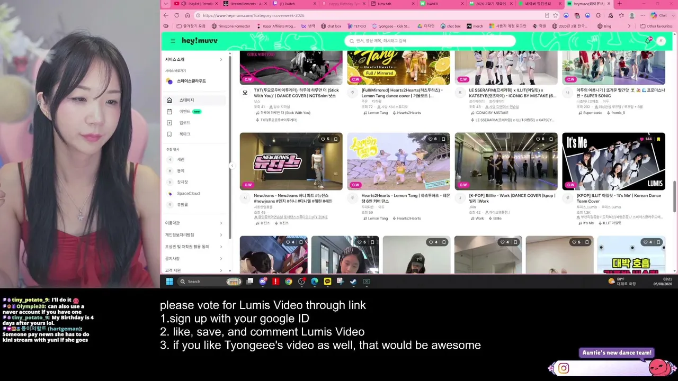Open the Lemon Tang beach video thumbnail

point(398,161)
